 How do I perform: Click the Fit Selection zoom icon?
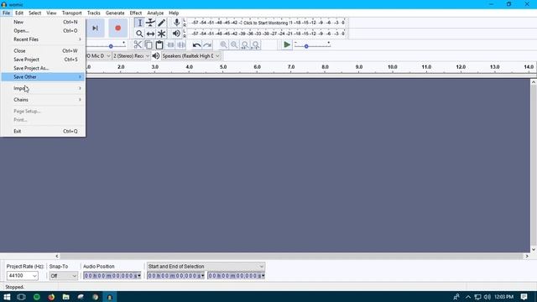(245, 44)
